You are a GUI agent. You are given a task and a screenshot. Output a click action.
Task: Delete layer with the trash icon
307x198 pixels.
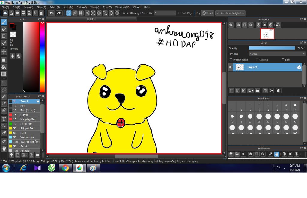point(279,90)
